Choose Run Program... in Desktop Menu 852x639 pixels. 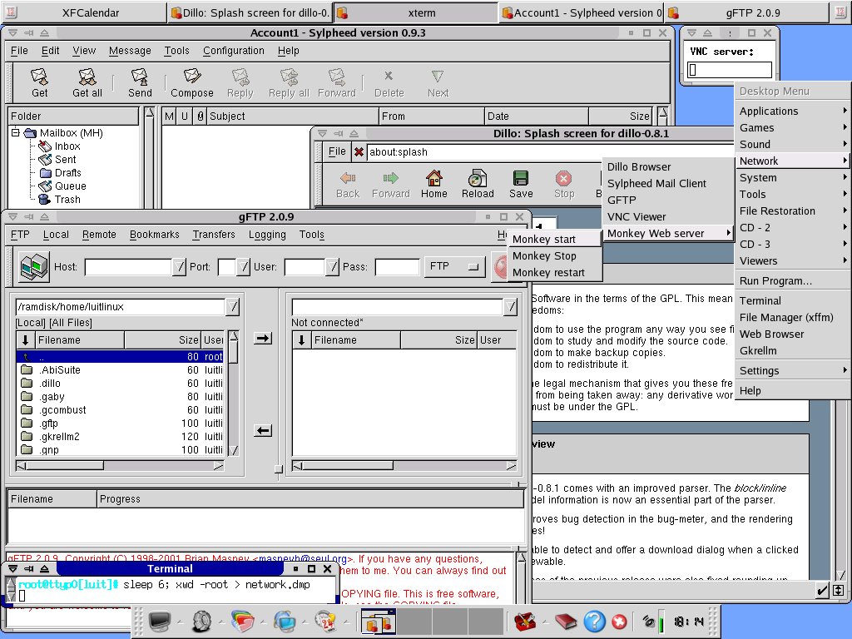(793, 281)
